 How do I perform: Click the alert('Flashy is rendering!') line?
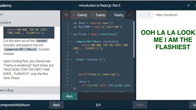99,74
